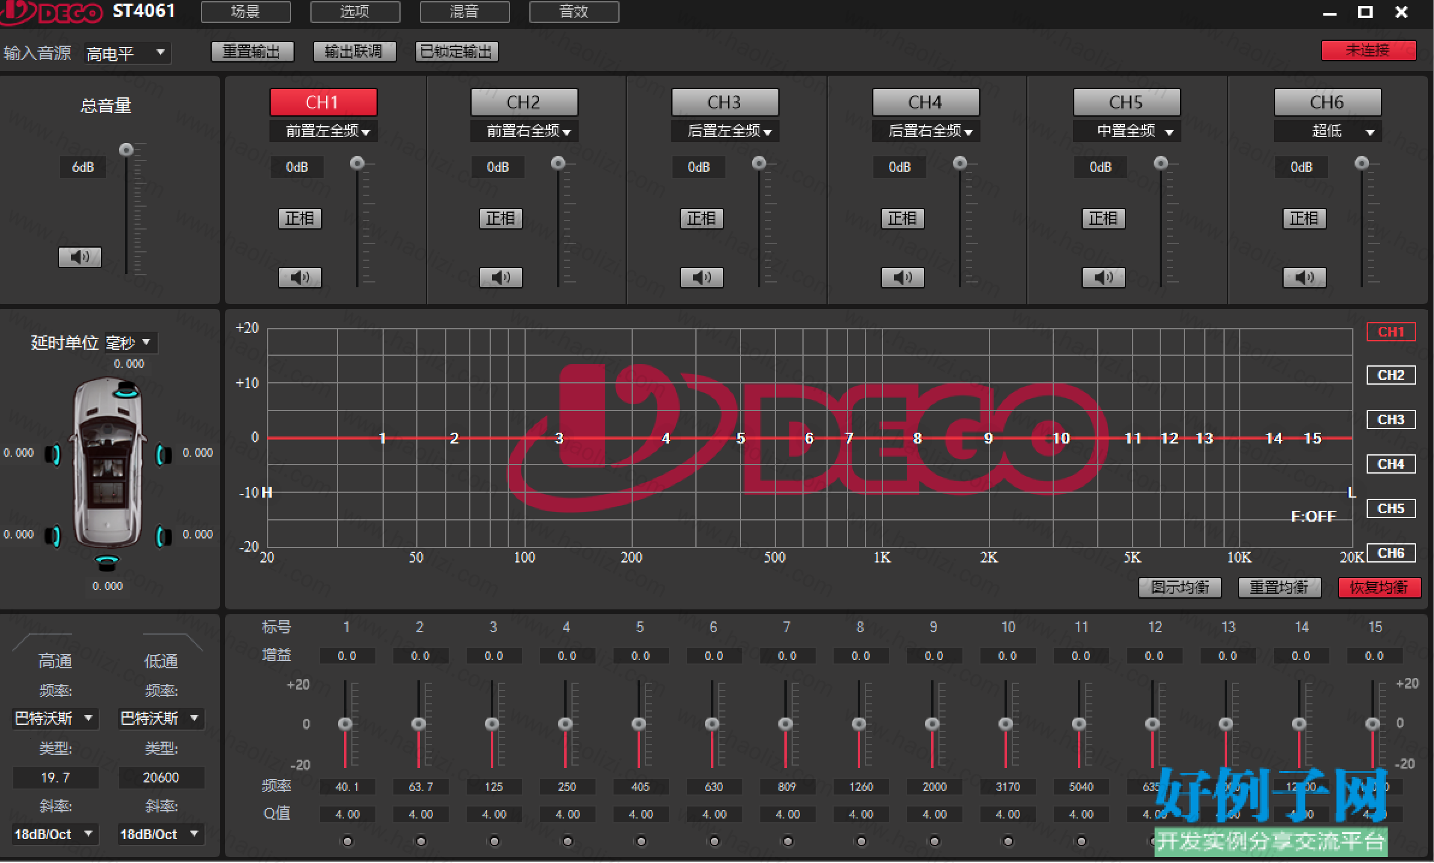Open CH3 后置左全频 channel type dropdown

tap(725, 131)
